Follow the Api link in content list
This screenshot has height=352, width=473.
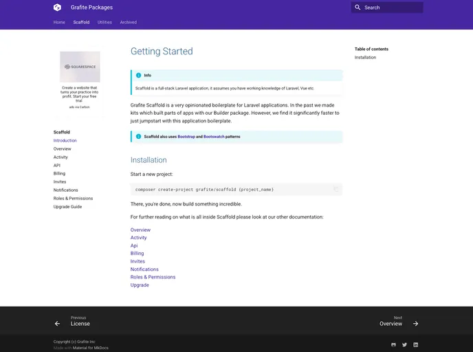click(x=134, y=245)
